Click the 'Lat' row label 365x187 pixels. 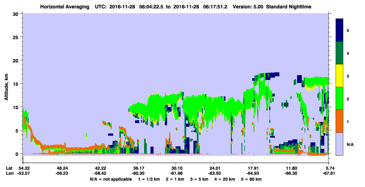click(x=9, y=168)
